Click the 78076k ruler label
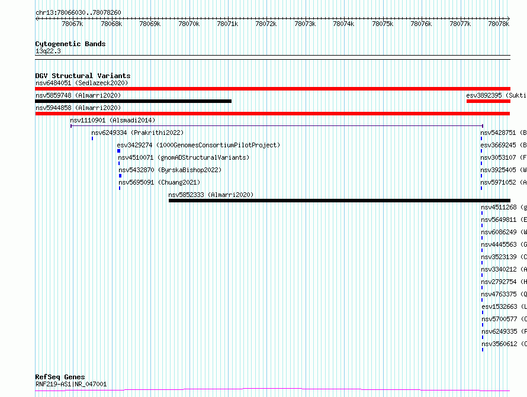This screenshot has height=397, width=527. [421, 24]
